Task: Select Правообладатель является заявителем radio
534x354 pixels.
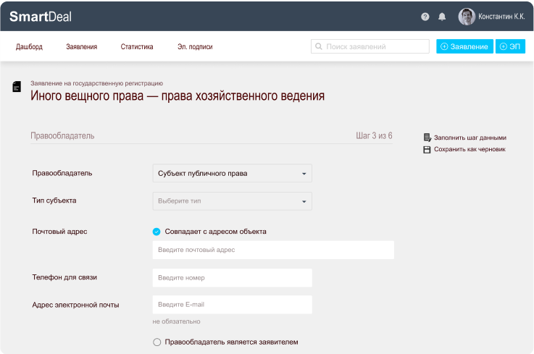Action: coord(157,342)
